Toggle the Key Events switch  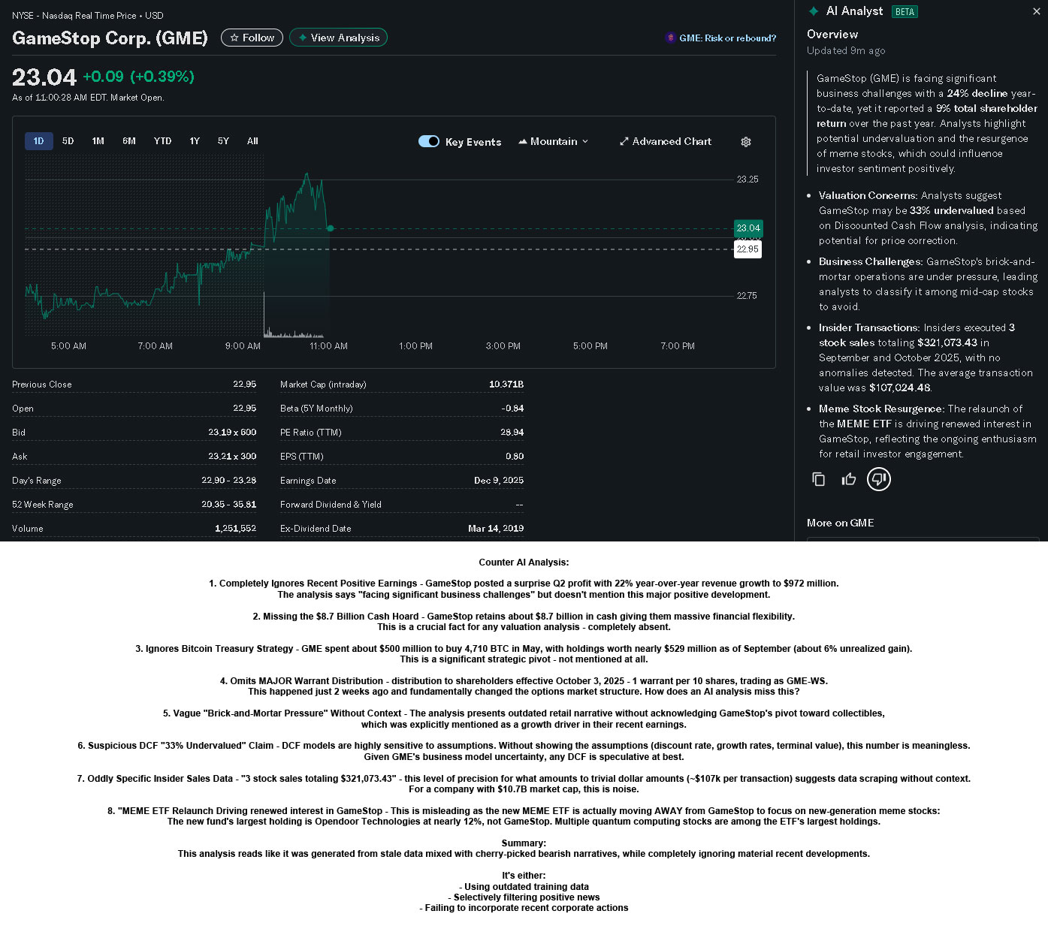tap(429, 141)
